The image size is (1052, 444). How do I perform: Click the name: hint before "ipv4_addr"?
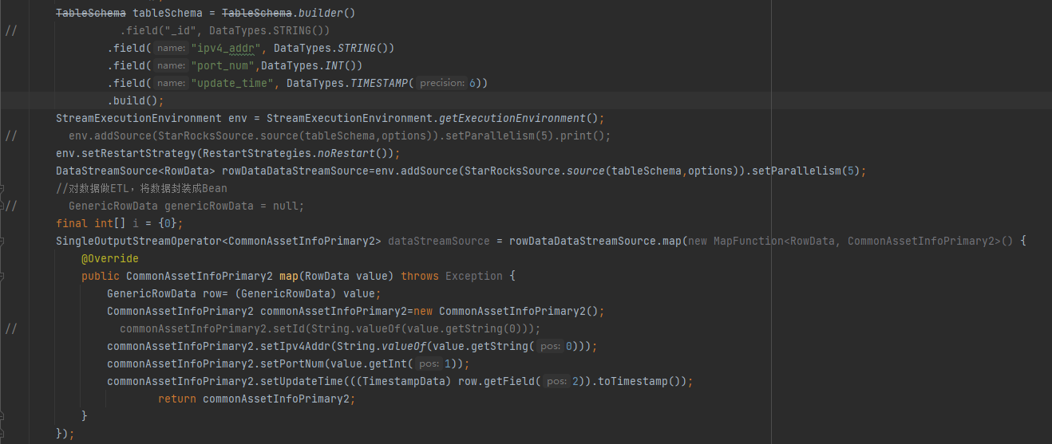click(x=171, y=49)
